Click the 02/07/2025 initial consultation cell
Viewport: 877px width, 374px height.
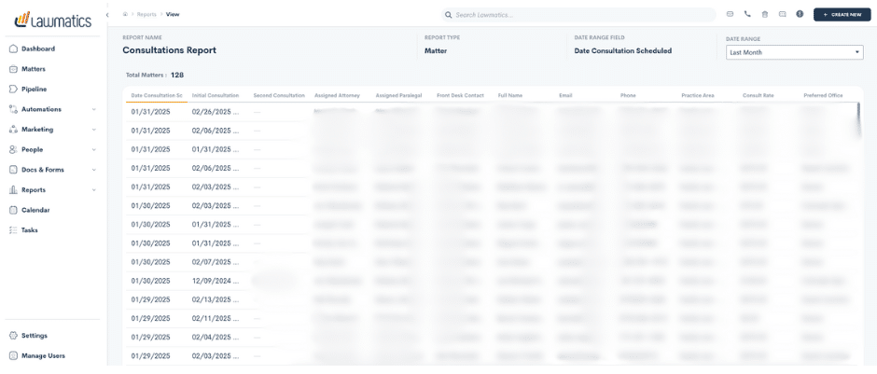(x=216, y=262)
